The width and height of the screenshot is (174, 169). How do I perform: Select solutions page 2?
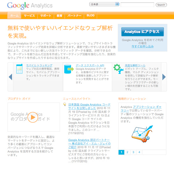coord(127,152)
